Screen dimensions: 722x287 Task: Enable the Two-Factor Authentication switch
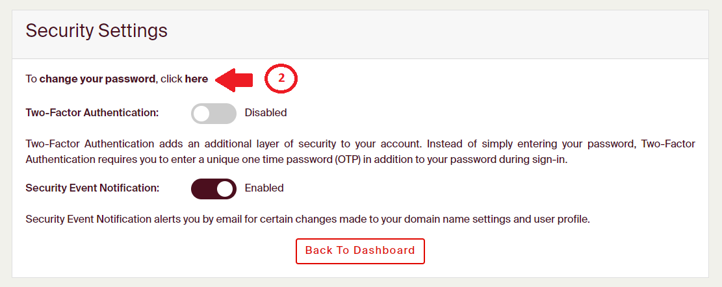[x=213, y=113]
